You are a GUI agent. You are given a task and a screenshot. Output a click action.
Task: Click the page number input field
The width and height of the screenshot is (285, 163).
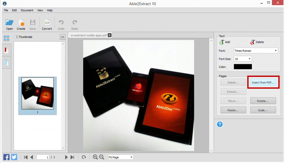pos(43,157)
